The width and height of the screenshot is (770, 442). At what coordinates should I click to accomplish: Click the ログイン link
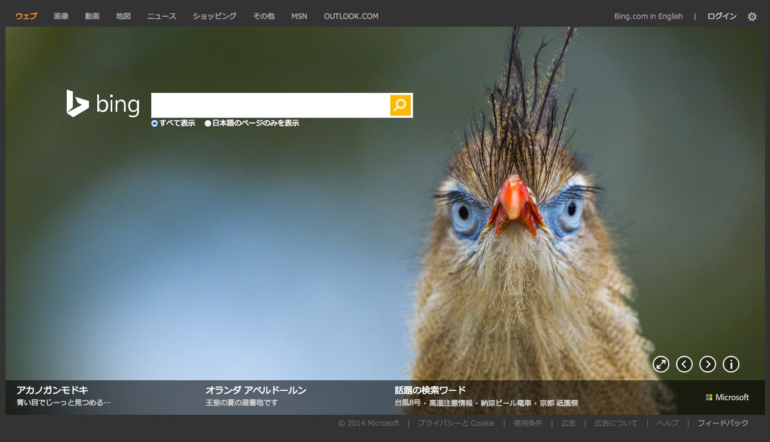coord(722,16)
